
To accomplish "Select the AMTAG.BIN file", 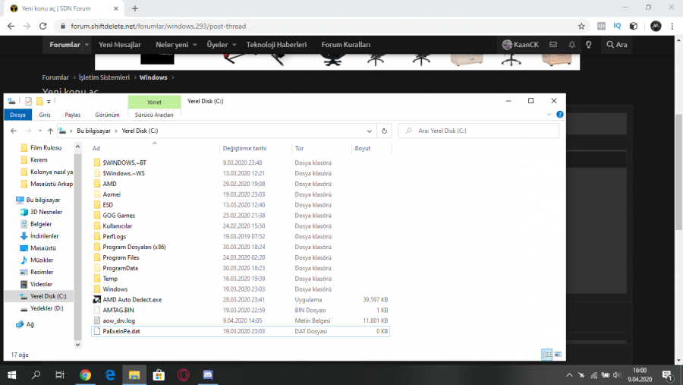I will coord(118,310).
